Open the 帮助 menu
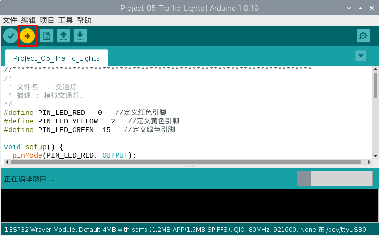The image size is (379, 236). click(x=84, y=20)
